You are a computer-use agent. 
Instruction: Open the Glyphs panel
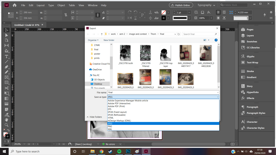pyautogui.click(x=250, y=57)
